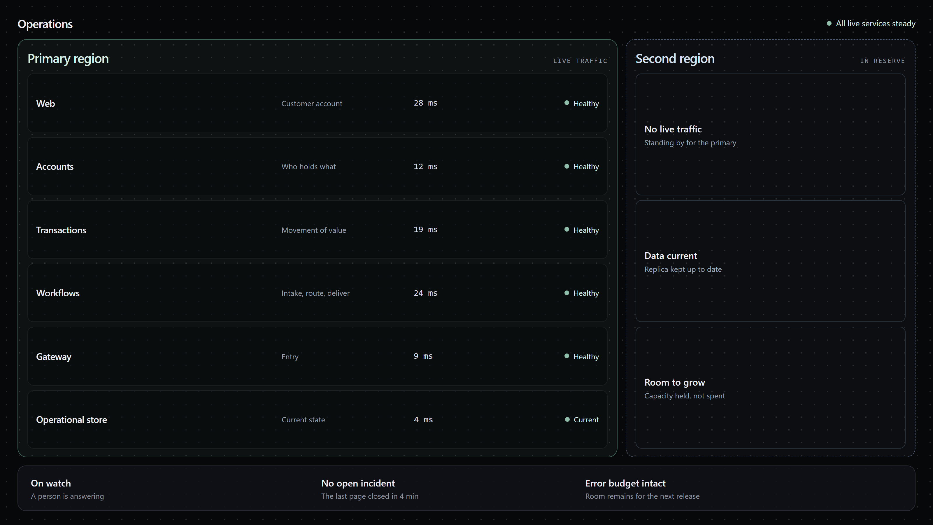This screenshot has height=525, width=933.
Task: Click the Movement of value description
Action: [x=314, y=230]
